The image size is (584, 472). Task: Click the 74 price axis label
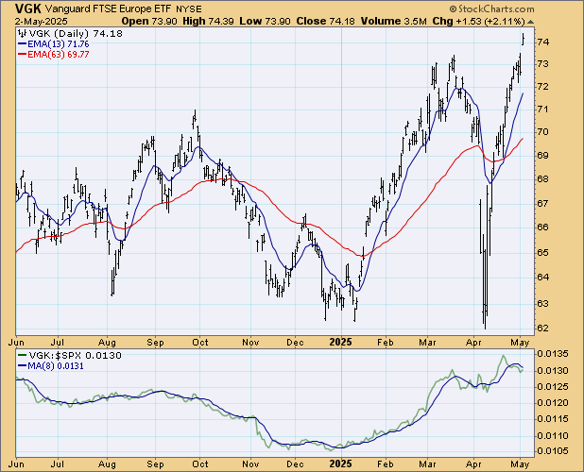click(543, 42)
